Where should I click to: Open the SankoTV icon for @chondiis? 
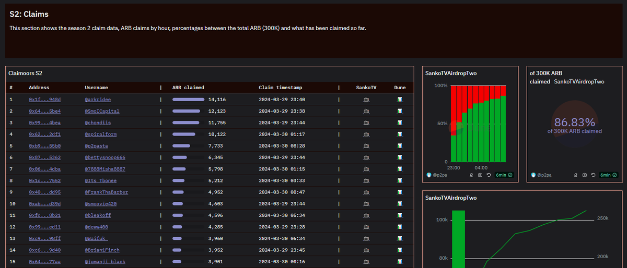coord(366,123)
